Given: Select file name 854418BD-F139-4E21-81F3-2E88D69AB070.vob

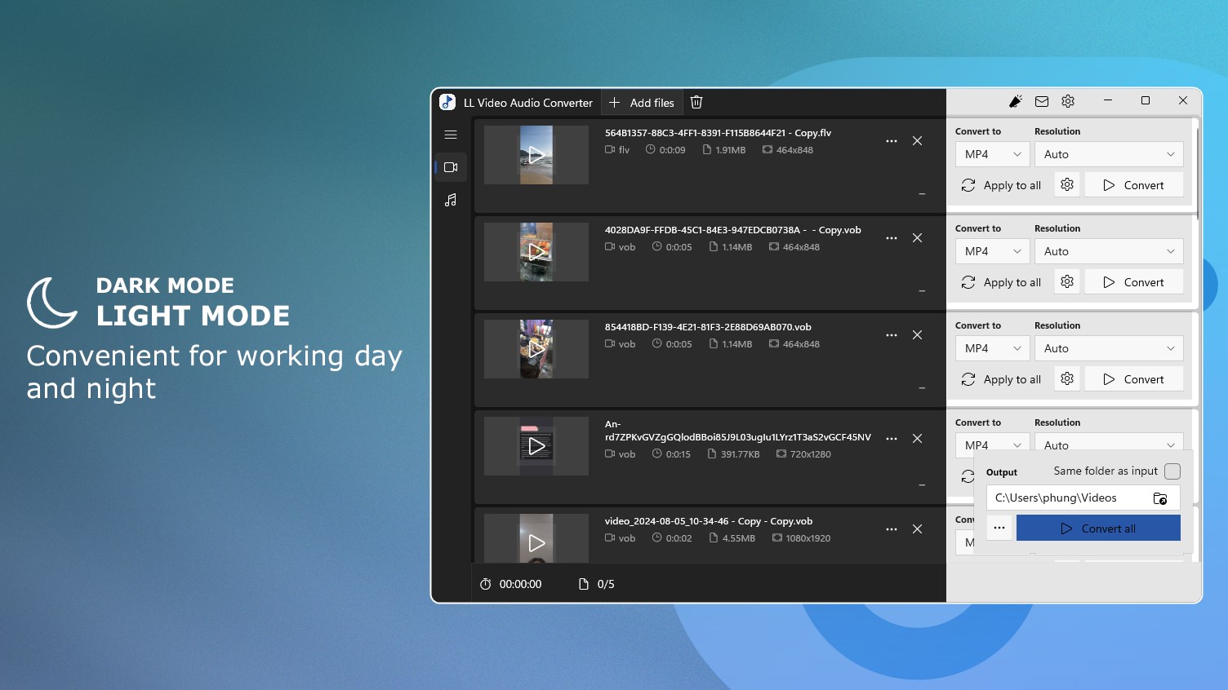Looking at the screenshot, I should point(708,327).
